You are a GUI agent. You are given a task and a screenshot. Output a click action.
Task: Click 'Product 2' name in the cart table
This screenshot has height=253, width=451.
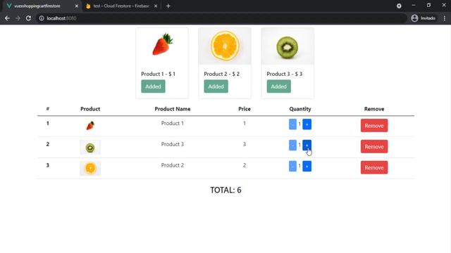pyautogui.click(x=172, y=165)
